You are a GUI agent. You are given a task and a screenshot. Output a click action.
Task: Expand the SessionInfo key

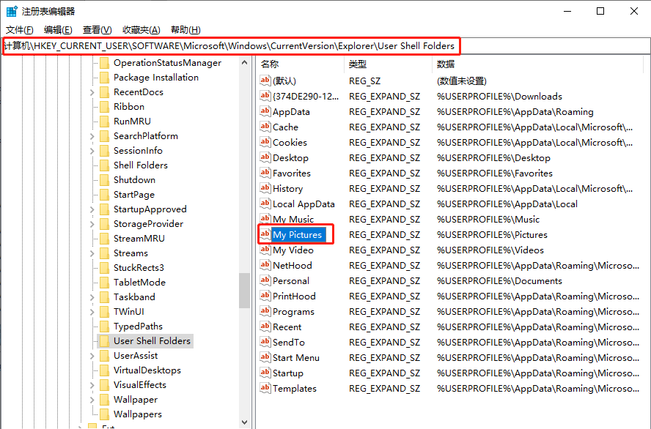(92, 151)
